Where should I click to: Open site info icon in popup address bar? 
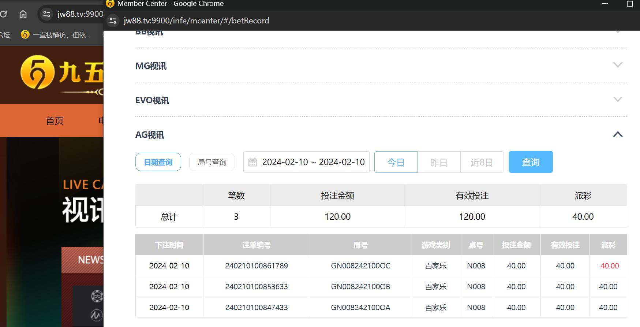[113, 21]
